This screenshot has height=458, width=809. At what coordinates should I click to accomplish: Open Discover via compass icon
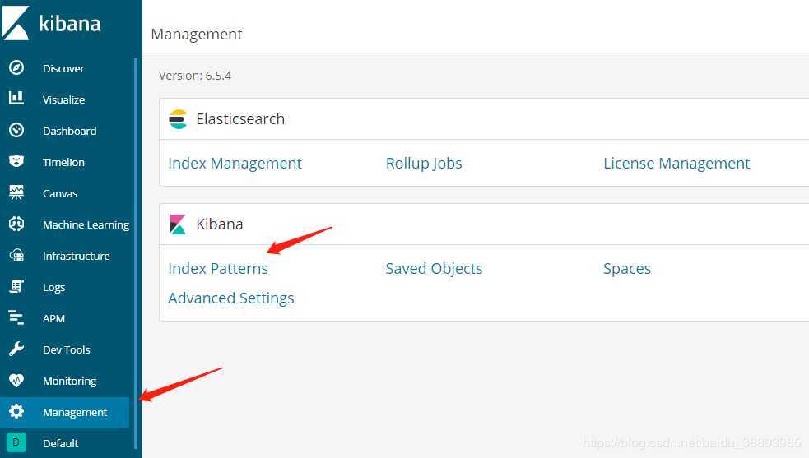tap(16, 67)
